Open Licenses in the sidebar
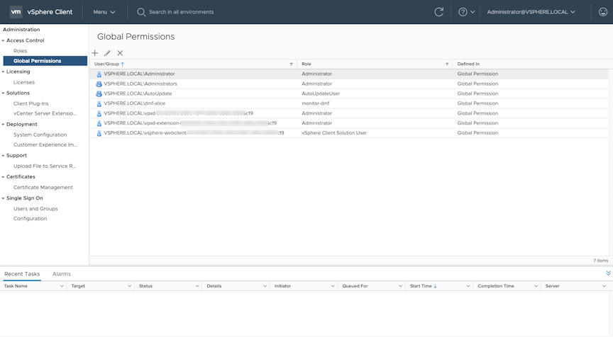This screenshot has width=613, height=337. 24,82
